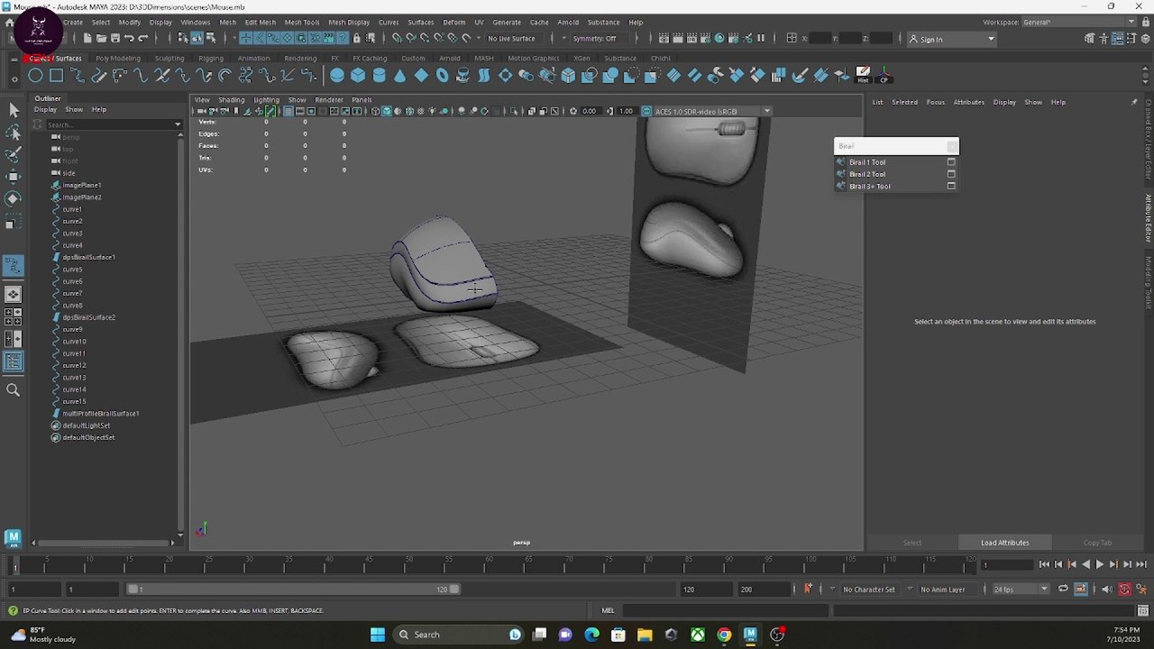The width and height of the screenshot is (1154, 649).
Task: Select the NURBS circle shelf icon
Action: 35,76
